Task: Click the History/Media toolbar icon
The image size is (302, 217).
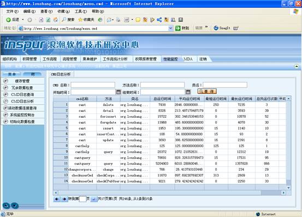Action: click(x=100, y=20)
